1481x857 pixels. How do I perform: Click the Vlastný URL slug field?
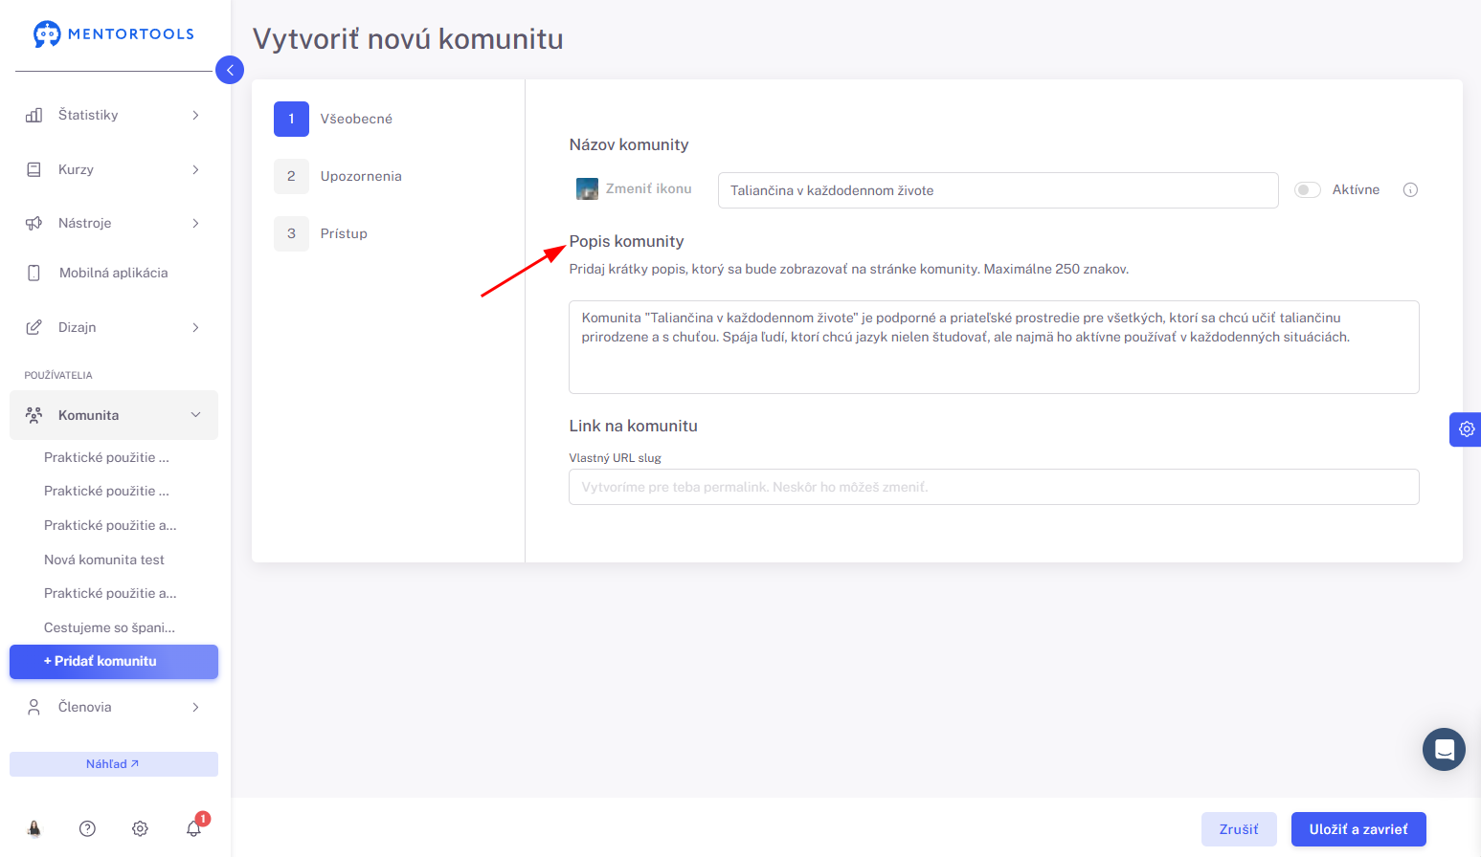click(x=994, y=487)
